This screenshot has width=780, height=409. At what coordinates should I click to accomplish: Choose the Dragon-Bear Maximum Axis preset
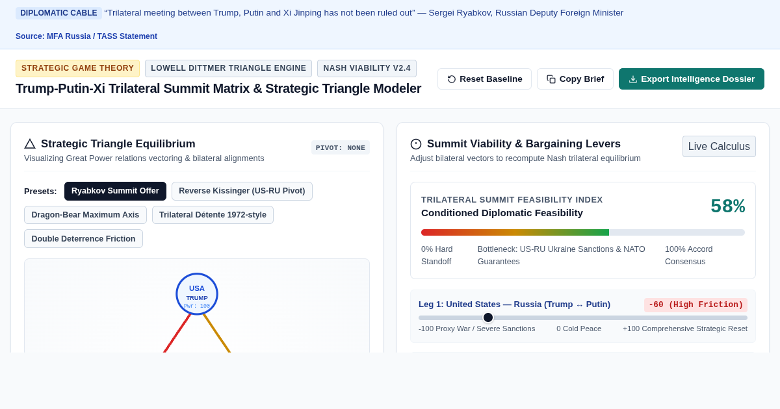(x=85, y=215)
